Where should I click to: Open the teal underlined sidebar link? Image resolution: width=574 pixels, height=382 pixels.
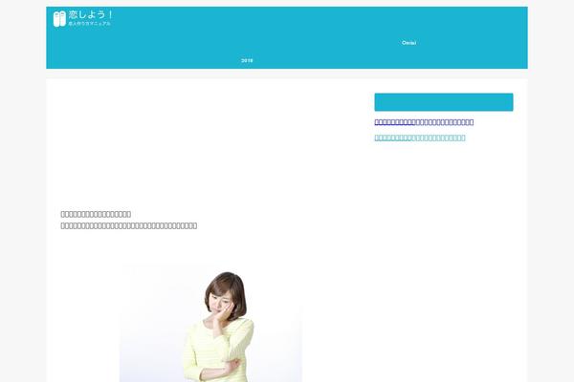coord(420,138)
